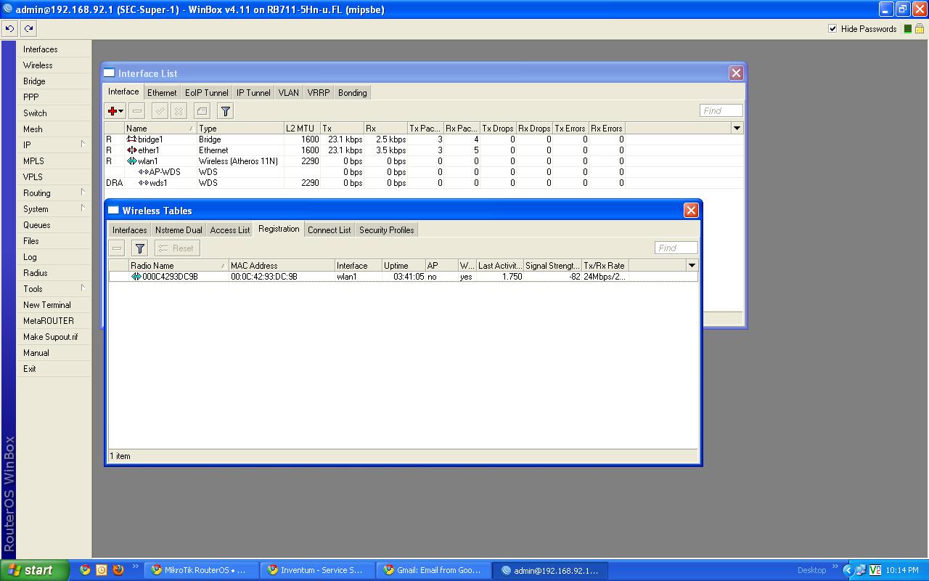Switch to the IP Tunnel tab
Screen dimensions: 929x581
click(x=253, y=92)
